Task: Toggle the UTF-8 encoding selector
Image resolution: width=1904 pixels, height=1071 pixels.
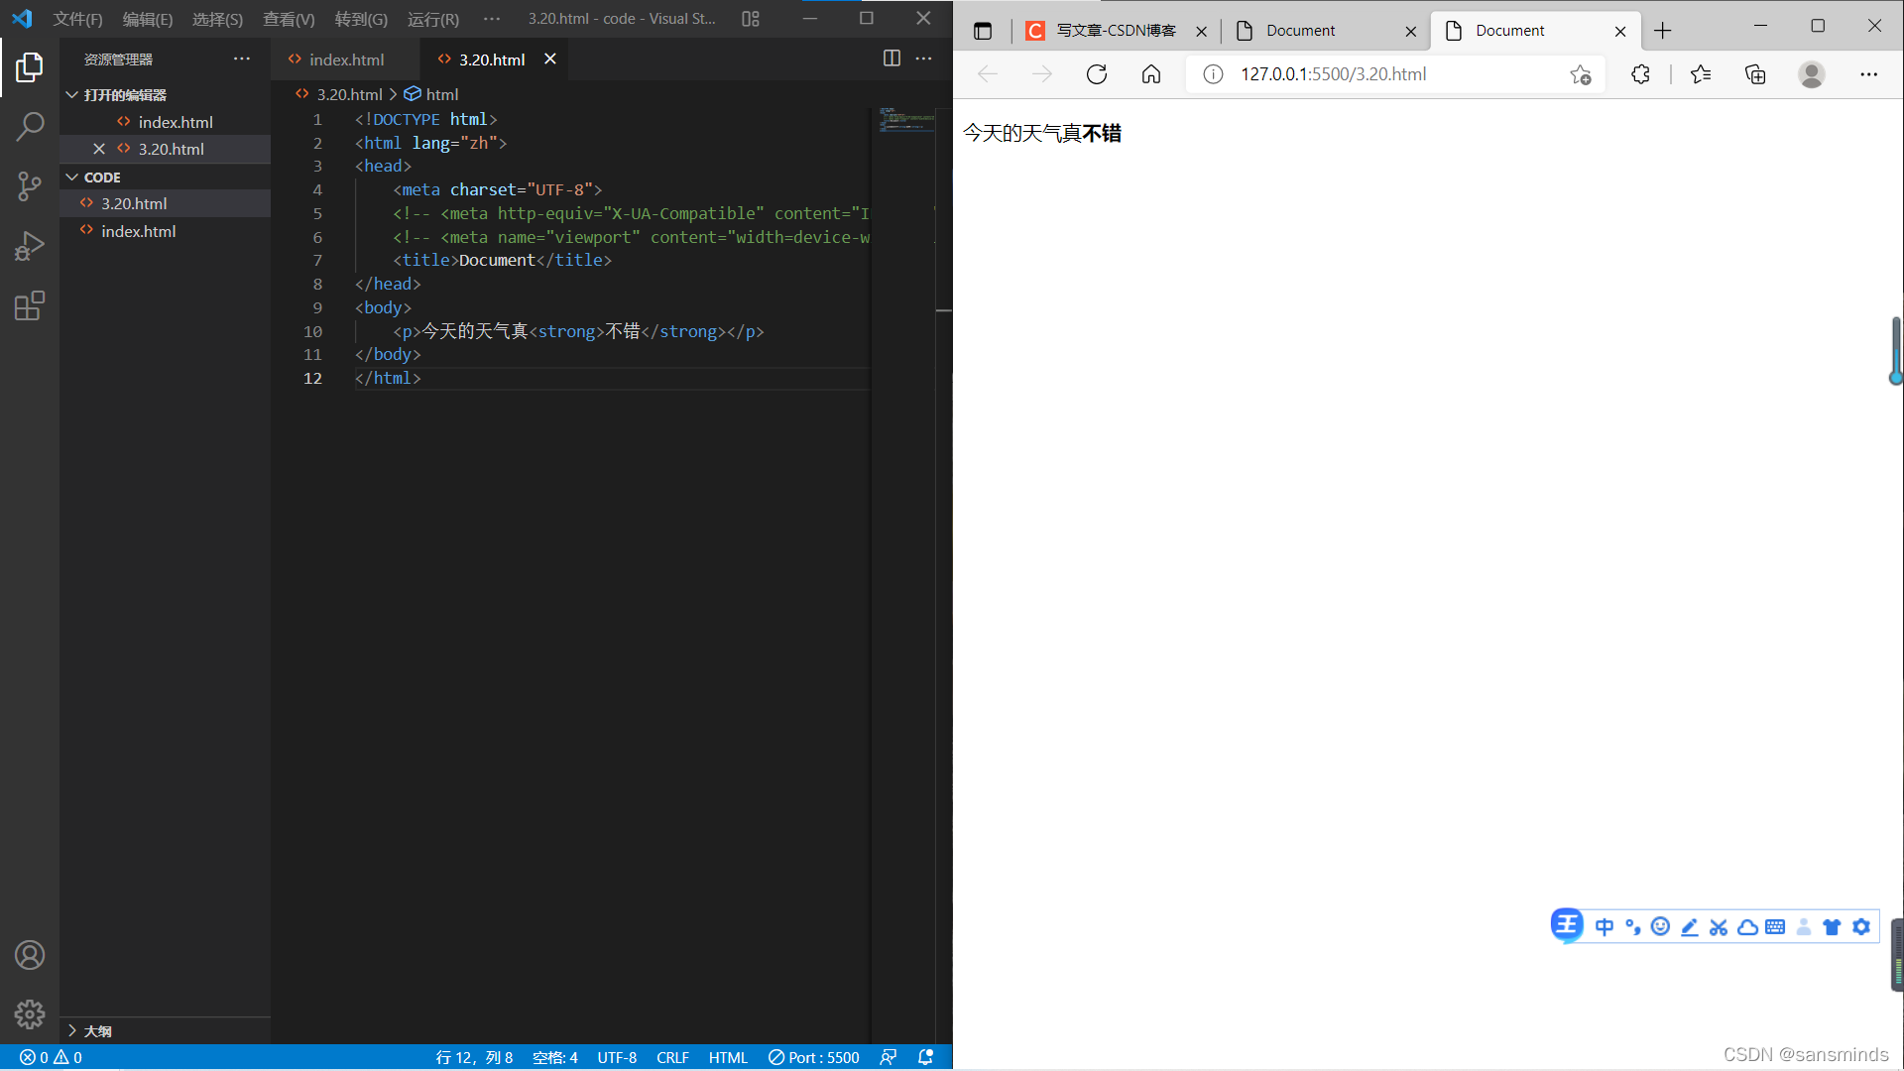Action: pyautogui.click(x=616, y=1056)
